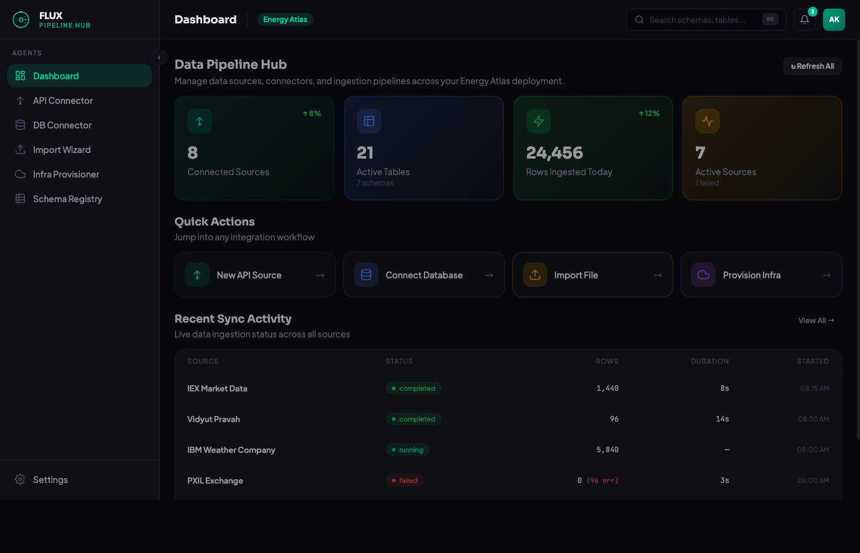This screenshot has width=860, height=553.
Task: Open Settings via the gear icon
Action: (19, 479)
